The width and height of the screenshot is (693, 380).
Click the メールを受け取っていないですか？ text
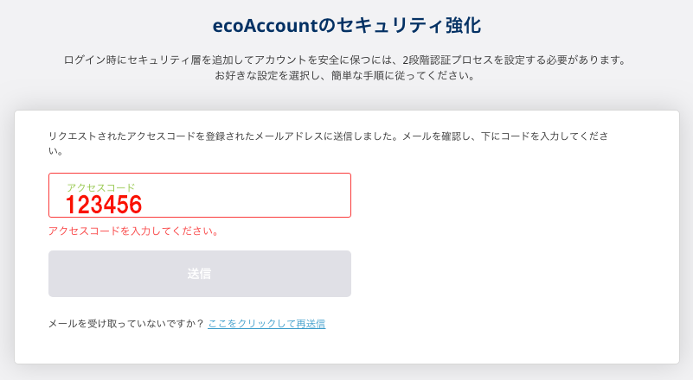tap(126, 324)
